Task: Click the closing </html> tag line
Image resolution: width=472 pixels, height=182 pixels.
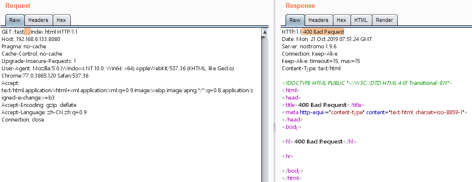Action: point(291,178)
